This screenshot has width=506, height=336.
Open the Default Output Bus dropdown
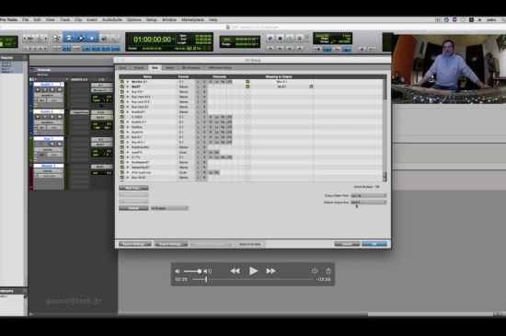tap(369, 203)
